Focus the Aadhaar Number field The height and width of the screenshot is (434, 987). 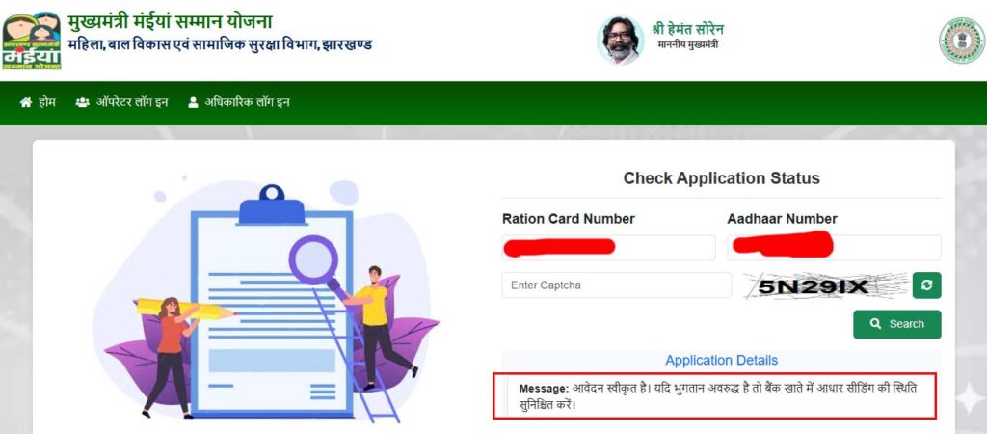[834, 248]
